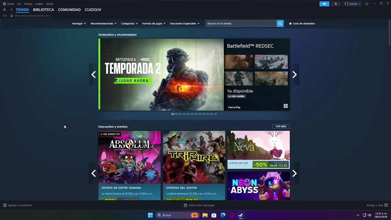This screenshot has width=391, height=220.
Task: Open Lista de deseados
Action: pos(302,24)
